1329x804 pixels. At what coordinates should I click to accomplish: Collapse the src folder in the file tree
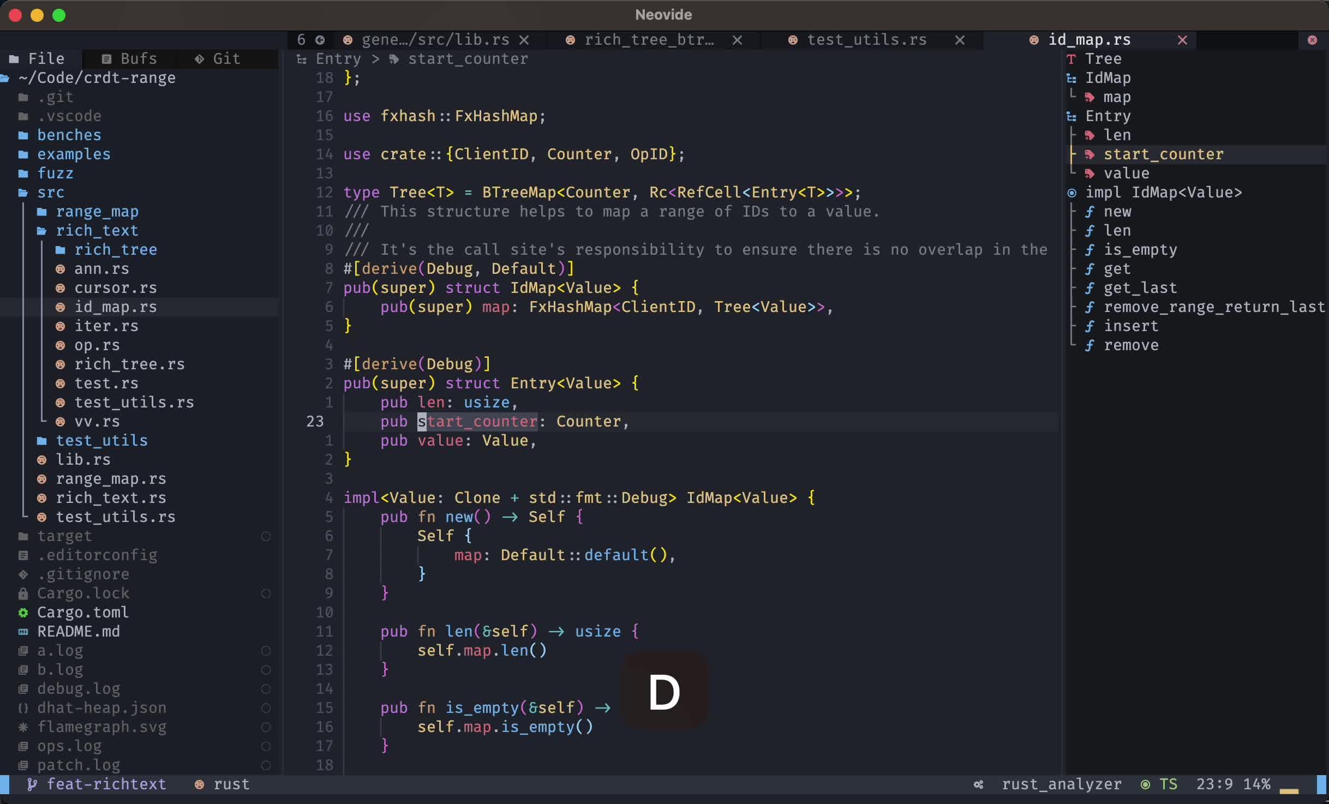(51, 193)
